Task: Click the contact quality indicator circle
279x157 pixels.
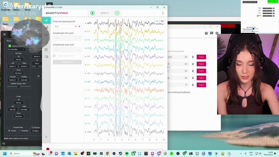Action: [x=117, y=13]
